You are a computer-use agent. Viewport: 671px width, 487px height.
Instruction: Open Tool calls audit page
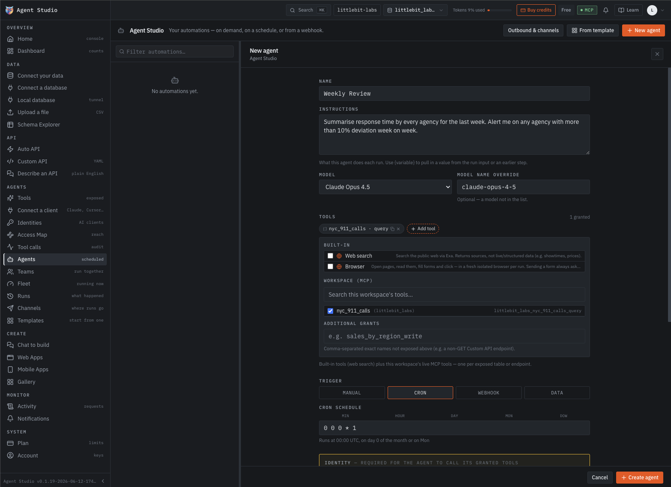coord(55,247)
